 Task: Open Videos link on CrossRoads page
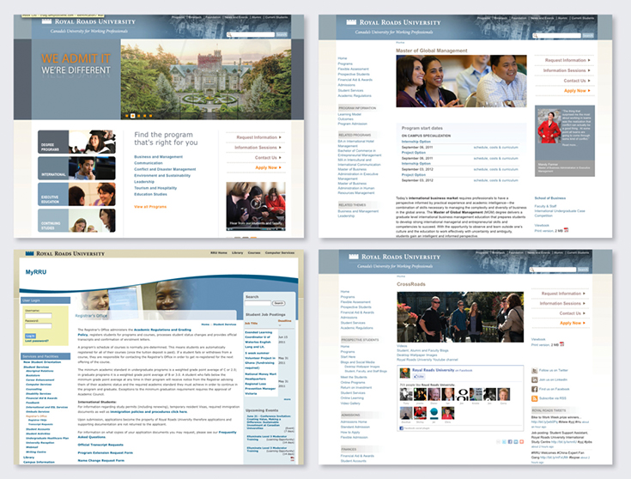coord(402,346)
